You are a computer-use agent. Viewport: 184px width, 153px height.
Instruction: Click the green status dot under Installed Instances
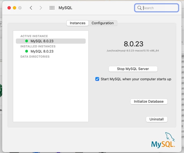click(x=27, y=51)
